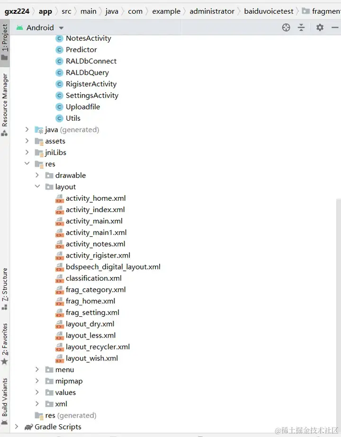Click the Collapse All icon in project toolbar
341x437 pixels.
tap(301, 27)
